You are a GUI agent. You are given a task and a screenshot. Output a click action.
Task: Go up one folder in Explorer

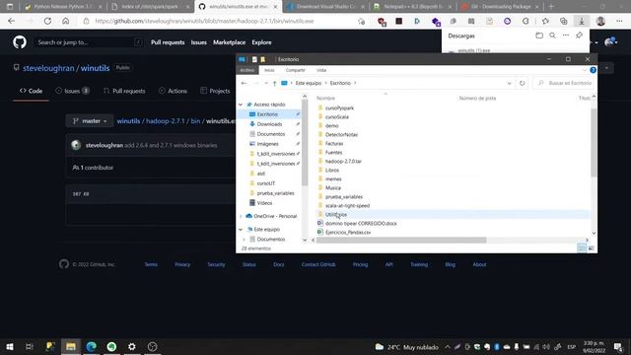point(274,83)
